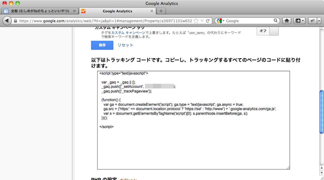Open a new tab with plus button

click(x=161, y=11)
